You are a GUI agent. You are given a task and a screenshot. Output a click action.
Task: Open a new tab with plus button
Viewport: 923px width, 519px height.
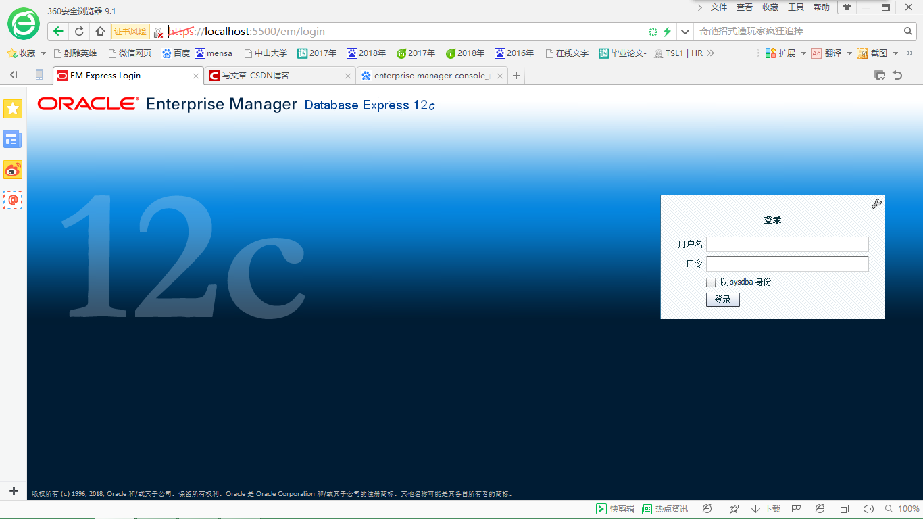[516, 76]
